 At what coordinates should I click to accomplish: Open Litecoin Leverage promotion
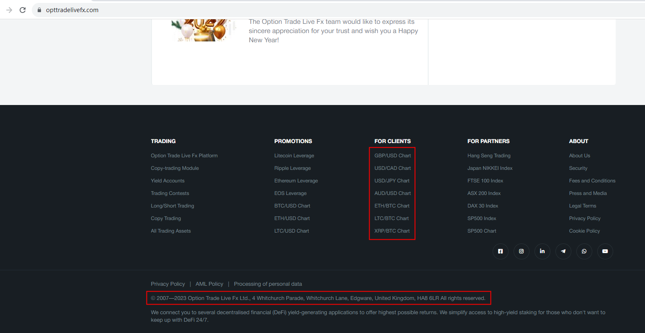pyautogui.click(x=294, y=156)
